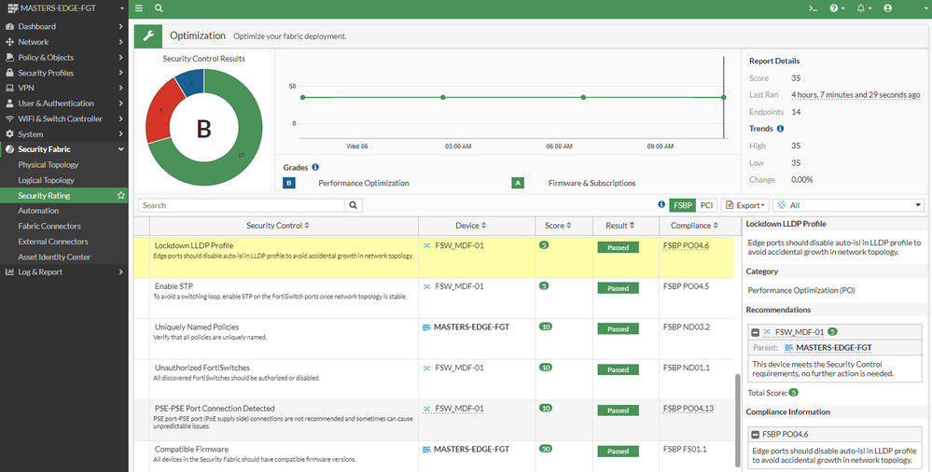Open the search magnifier in top bar
Viewport: 932px width, 472px height.
click(x=159, y=8)
